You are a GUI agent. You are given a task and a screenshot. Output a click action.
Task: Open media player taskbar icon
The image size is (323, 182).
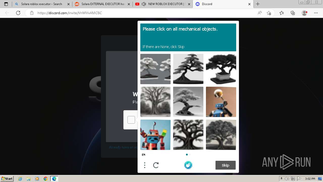pos(37,179)
